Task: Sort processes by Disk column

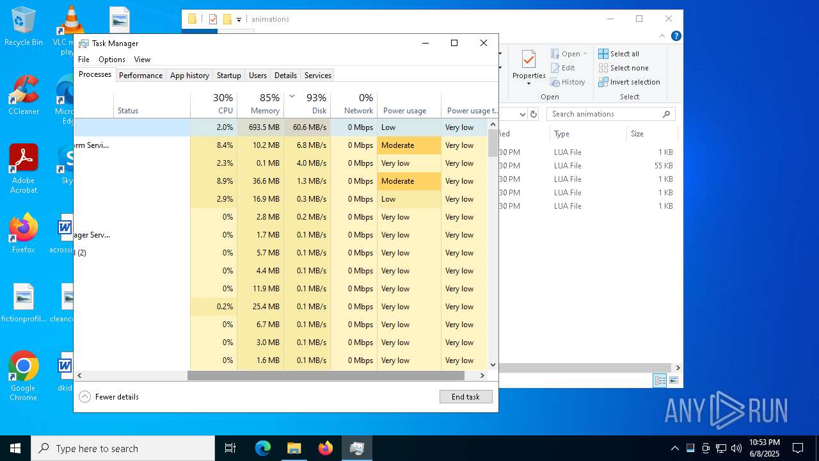Action: click(307, 104)
